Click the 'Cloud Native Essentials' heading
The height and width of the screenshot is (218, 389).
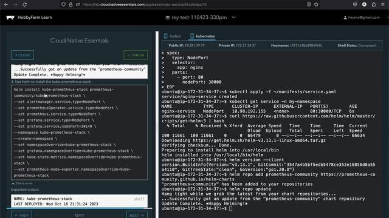tap(80, 41)
